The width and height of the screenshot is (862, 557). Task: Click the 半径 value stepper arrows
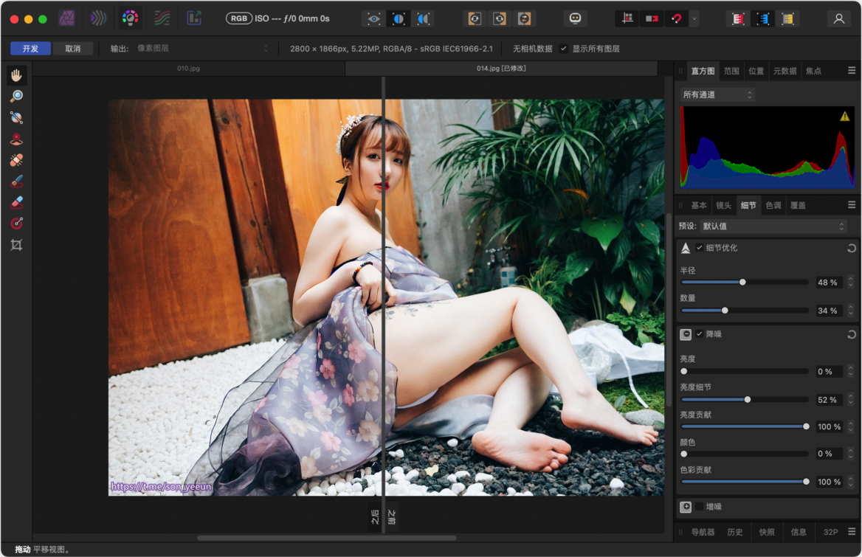coord(850,283)
